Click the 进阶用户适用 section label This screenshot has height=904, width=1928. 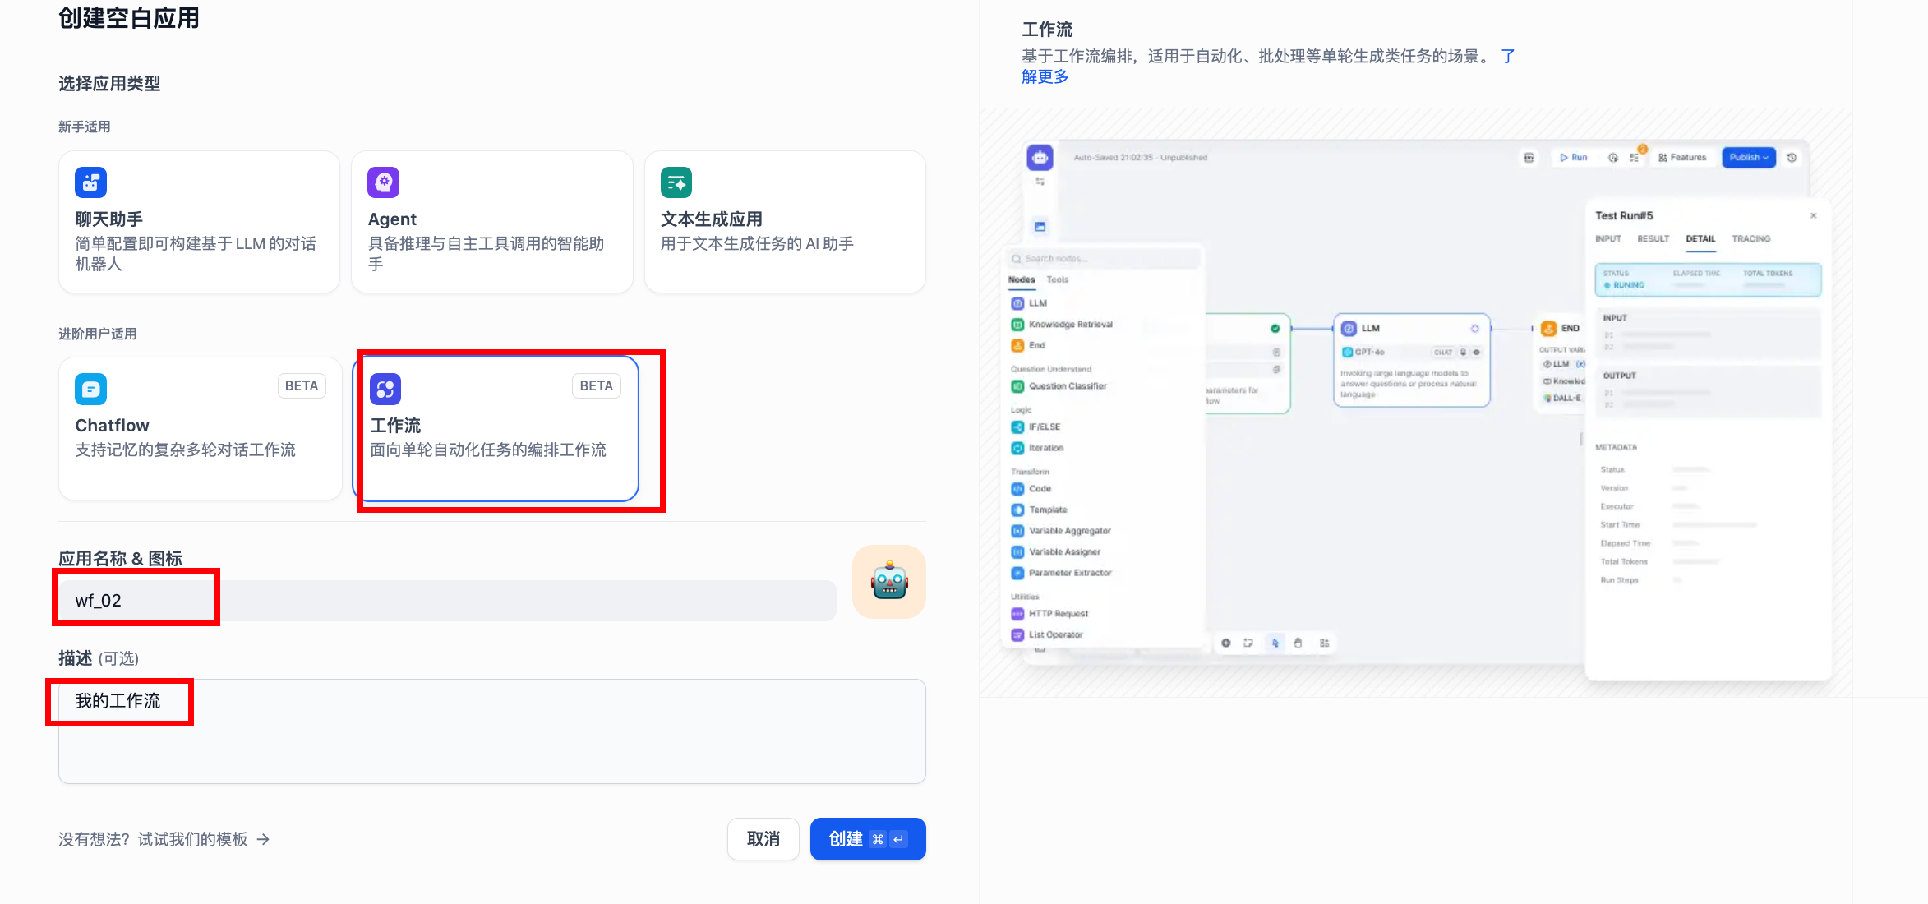click(98, 334)
